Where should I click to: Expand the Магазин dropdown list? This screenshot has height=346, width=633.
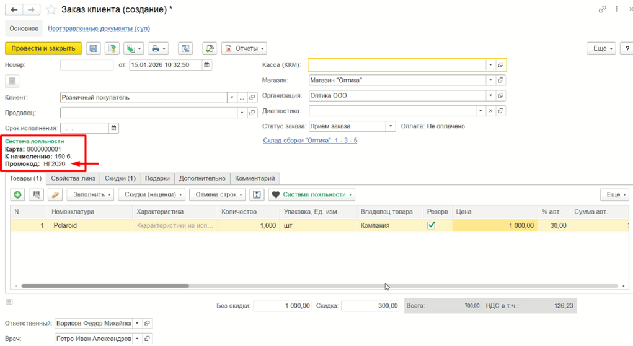point(490,80)
